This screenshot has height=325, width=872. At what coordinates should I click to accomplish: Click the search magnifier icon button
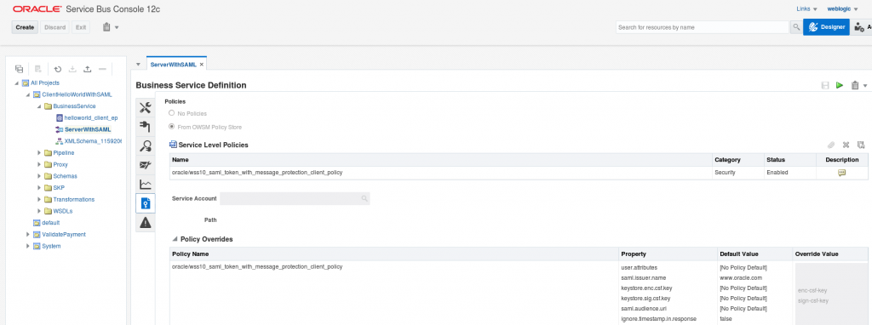tap(796, 27)
